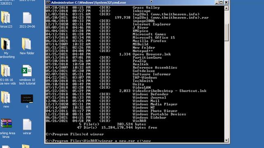Click the 'Unity' directory row
Screen dimensions: 264x148
pyautogui.click(x=95, y=84)
